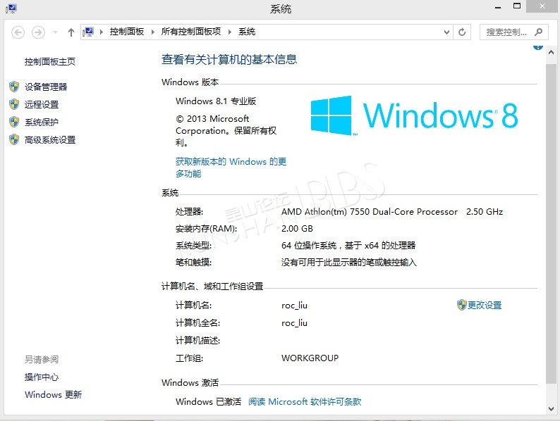Click the search magnifier icon
560x421 pixels.
pos(538,32)
